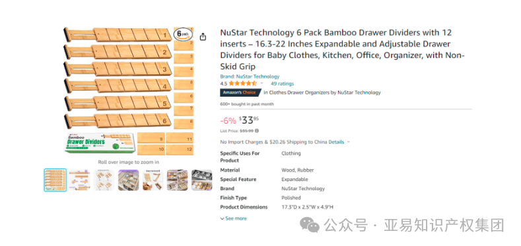Open the Brand: NuStar Technology link
The image size is (521, 246).
(x=250, y=76)
